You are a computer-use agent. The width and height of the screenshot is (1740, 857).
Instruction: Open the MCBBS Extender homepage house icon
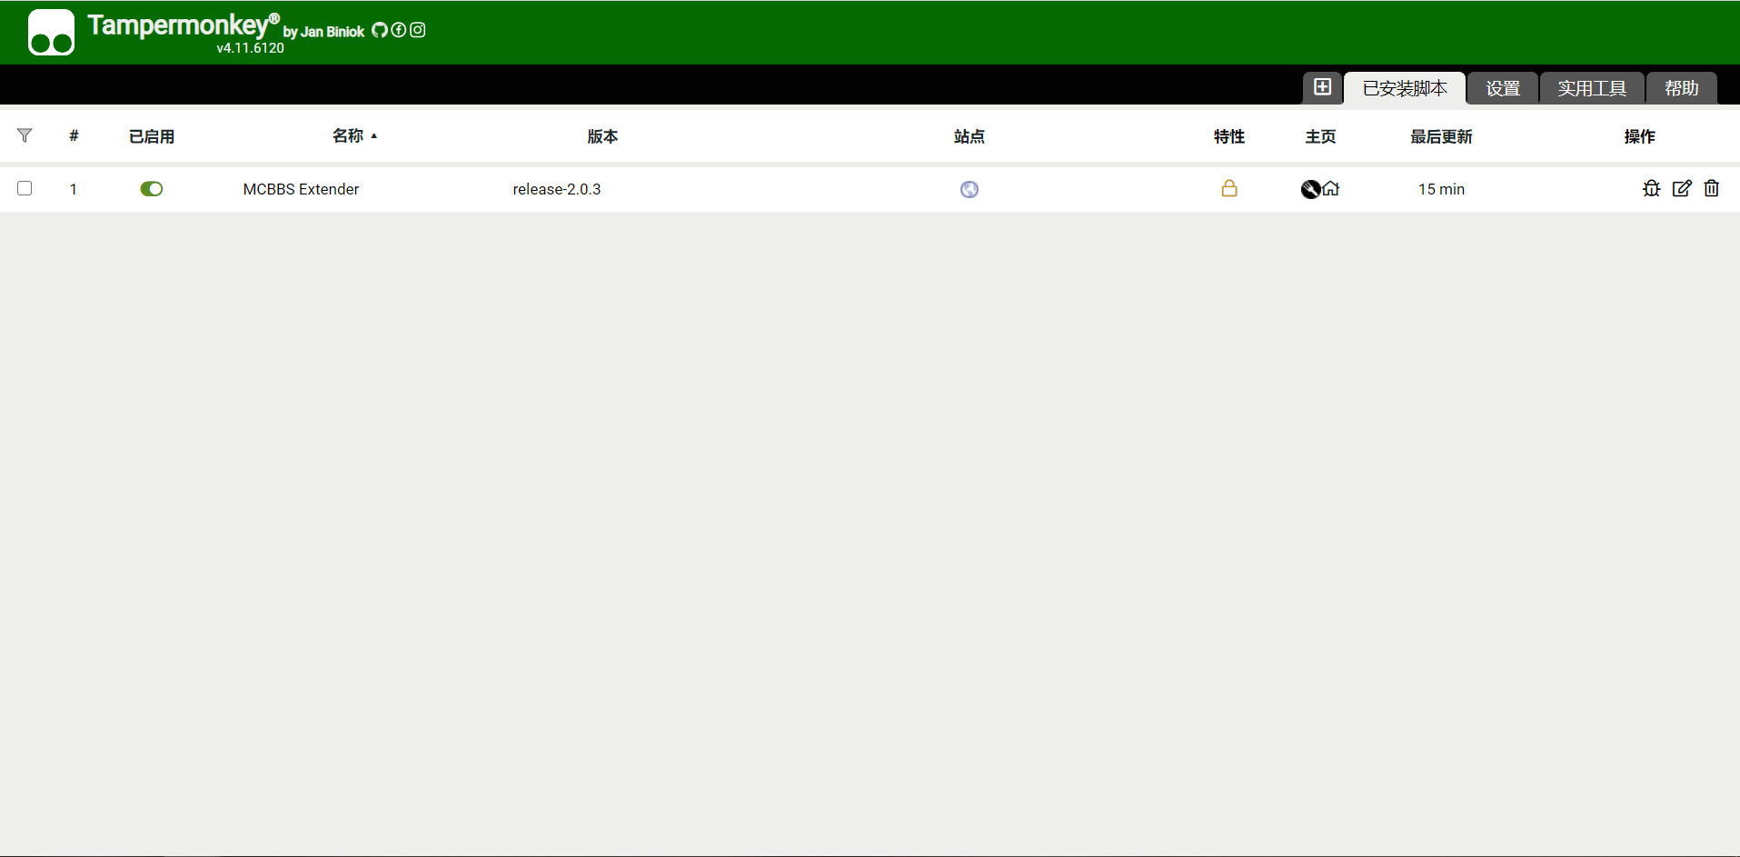1331,189
